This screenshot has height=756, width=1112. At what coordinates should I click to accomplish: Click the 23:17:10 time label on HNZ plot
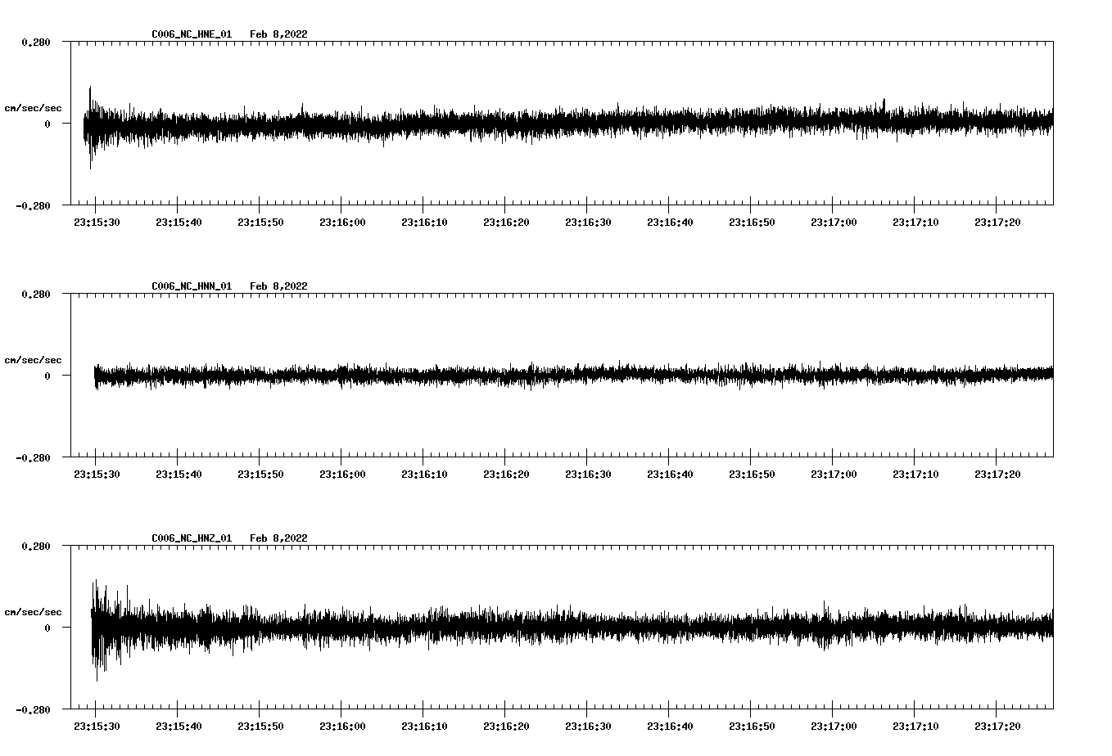click(x=915, y=726)
